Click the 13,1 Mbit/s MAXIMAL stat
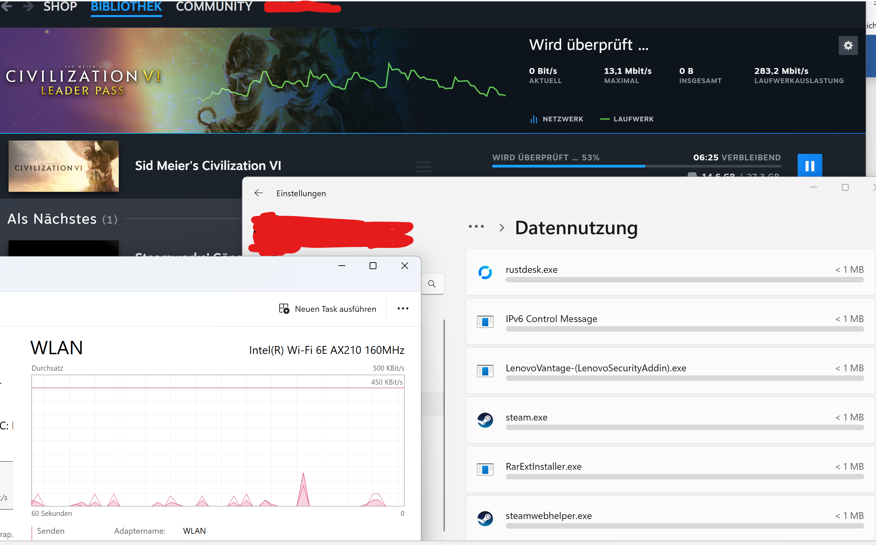876x545 pixels. click(628, 75)
